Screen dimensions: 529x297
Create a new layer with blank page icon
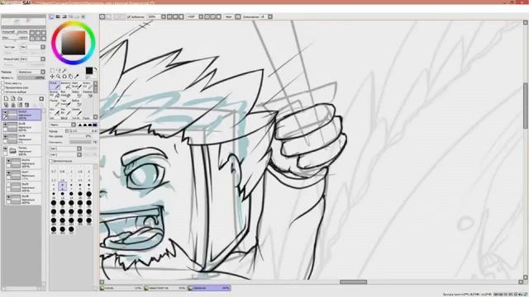tap(6, 99)
